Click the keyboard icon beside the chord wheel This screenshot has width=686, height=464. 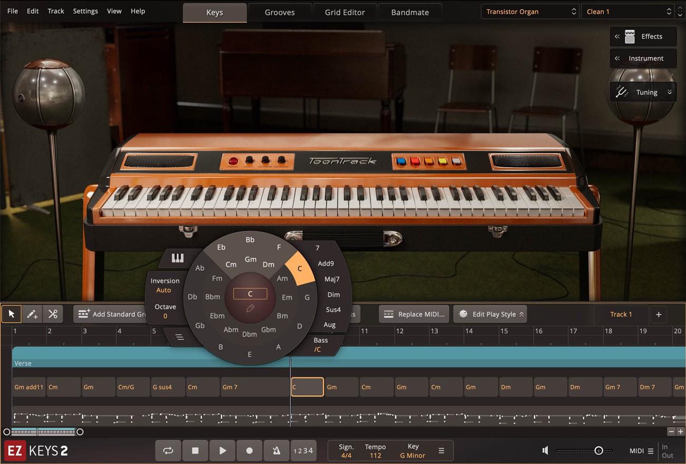tap(177, 258)
